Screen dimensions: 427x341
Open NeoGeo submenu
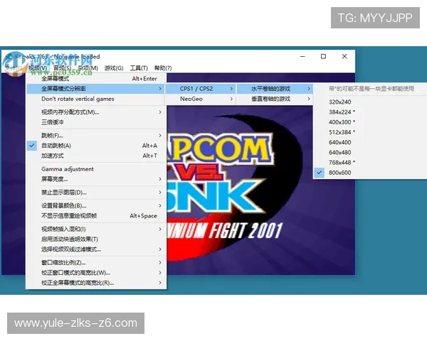point(200,99)
